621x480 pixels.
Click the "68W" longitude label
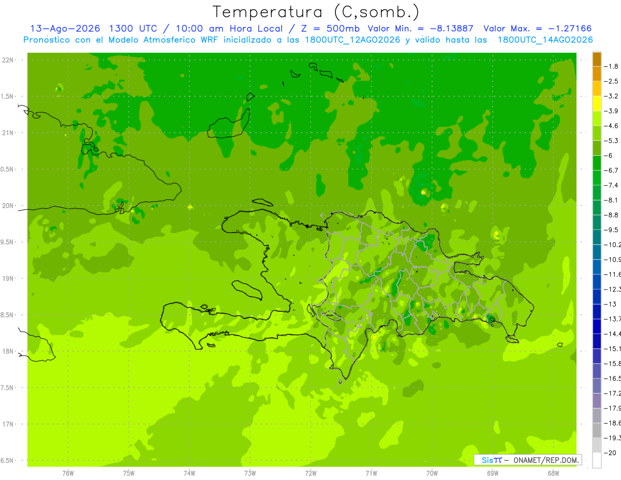click(553, 473)
